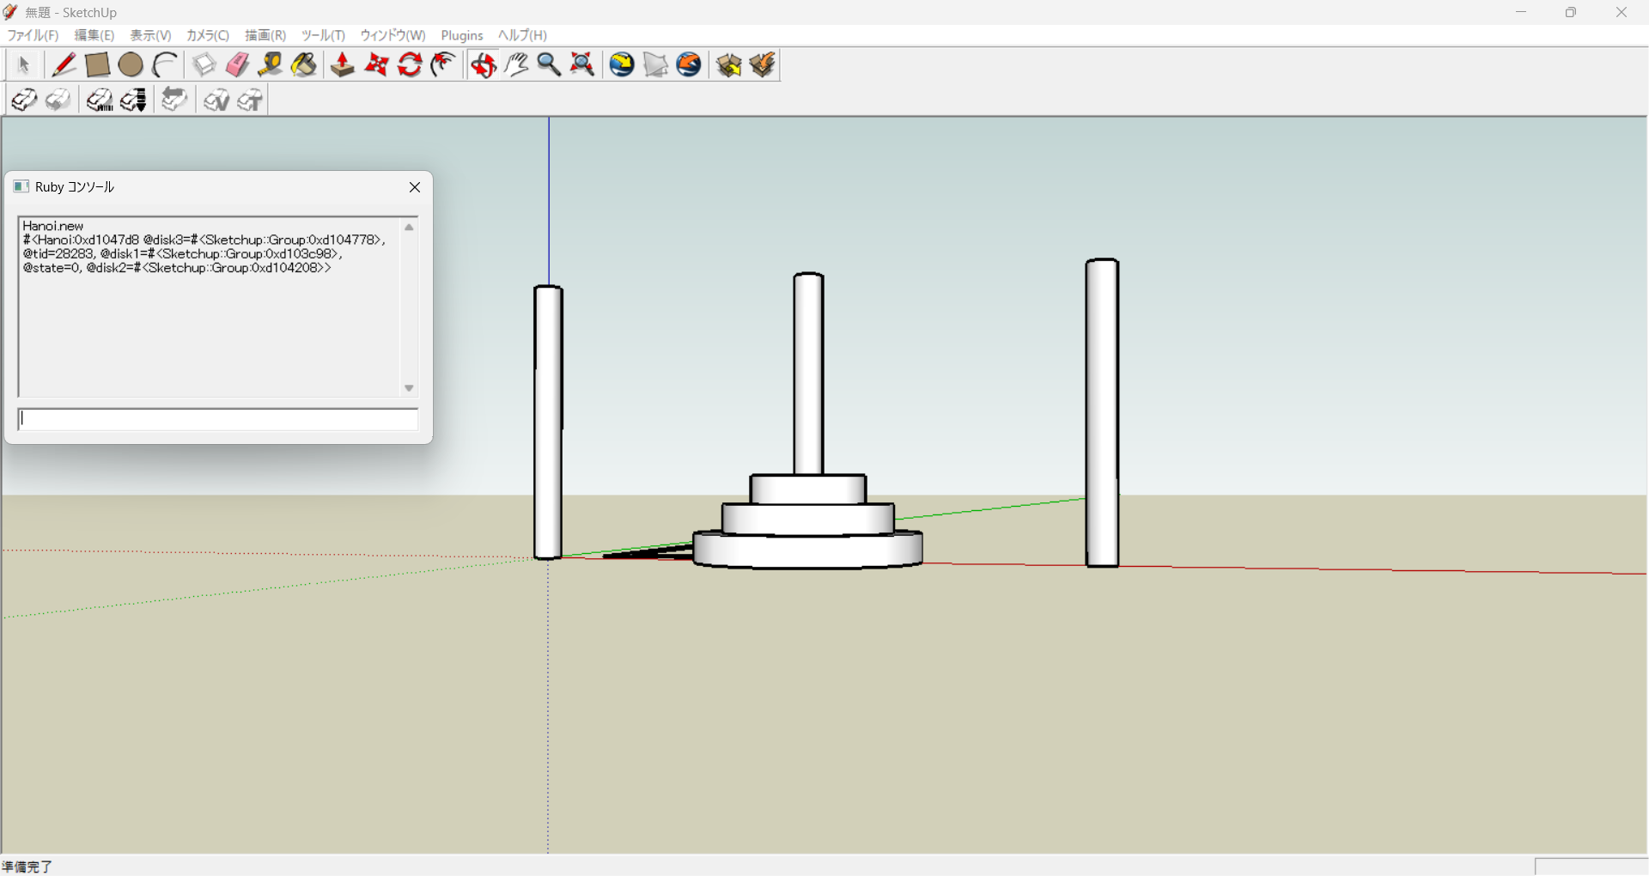Activate the Move tool with red arrows
Image resolution: width=1649 pixels, height=876 pixels.
click(x=376, y=65)
